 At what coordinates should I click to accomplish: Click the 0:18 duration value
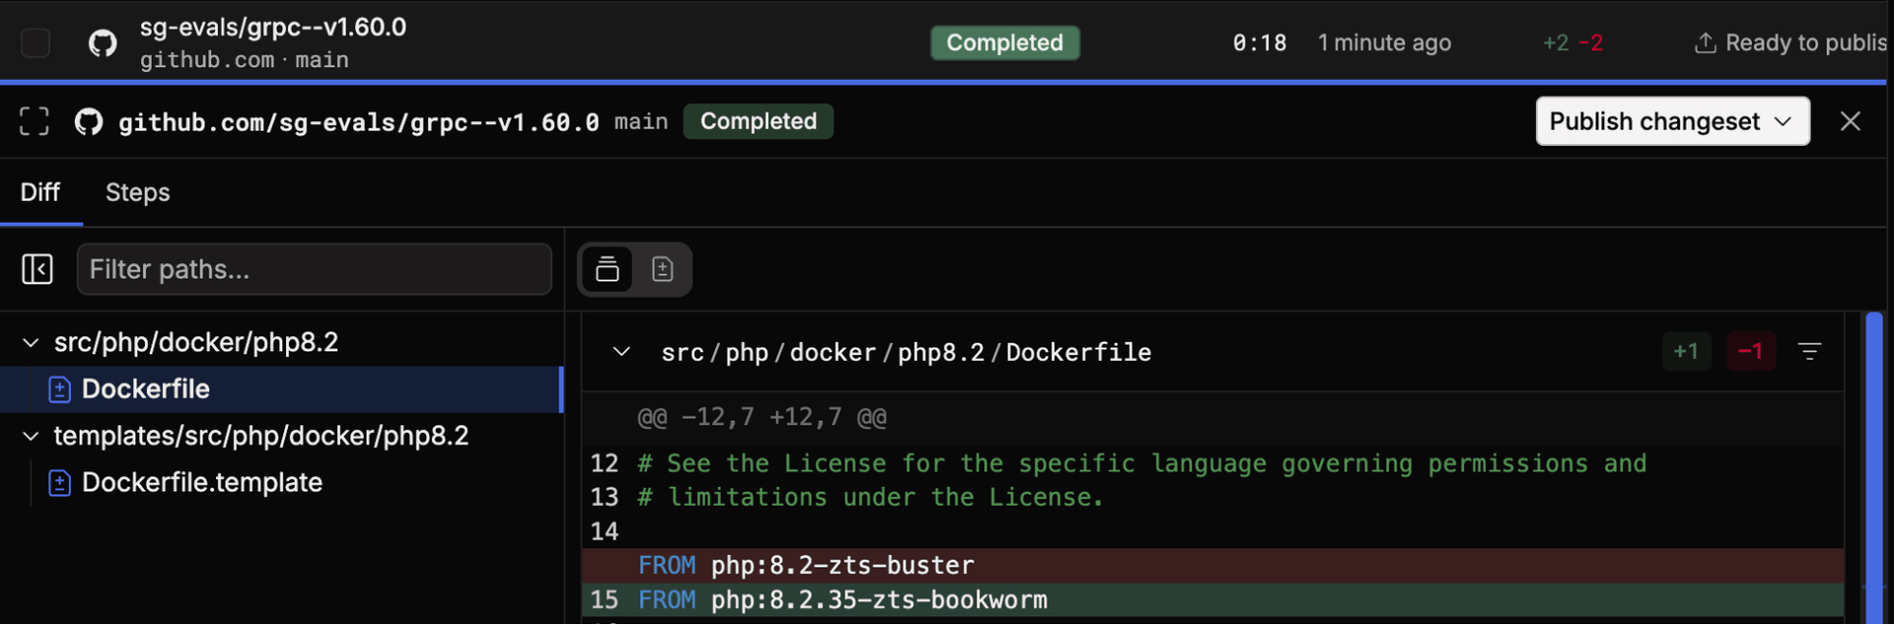[1260, 43]
